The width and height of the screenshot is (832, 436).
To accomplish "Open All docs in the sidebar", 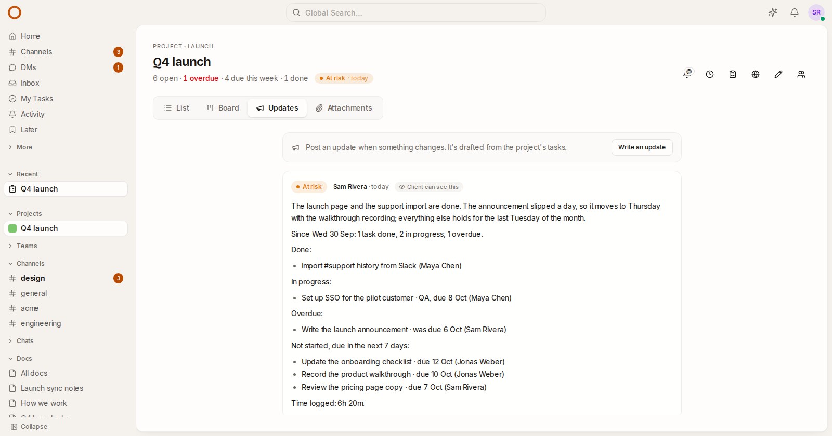I will coord(66,373).
